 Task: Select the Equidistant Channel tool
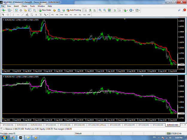tap(27, 15)
